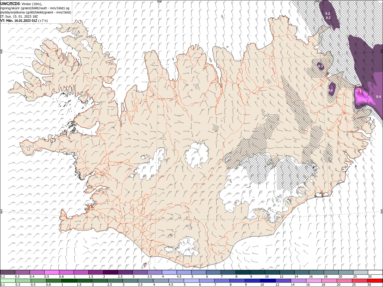Click the darkest purple snow swatch labeled 2
This screenshot has width=383, height=287.
(111, 272)
